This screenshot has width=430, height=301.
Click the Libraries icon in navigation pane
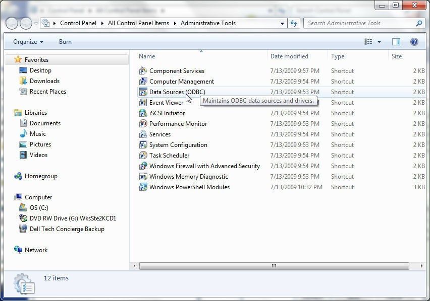point(18,113)
